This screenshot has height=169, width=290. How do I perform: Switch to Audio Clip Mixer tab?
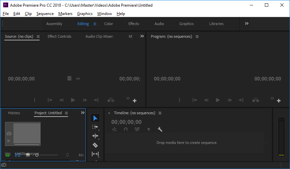click(100, 36)
